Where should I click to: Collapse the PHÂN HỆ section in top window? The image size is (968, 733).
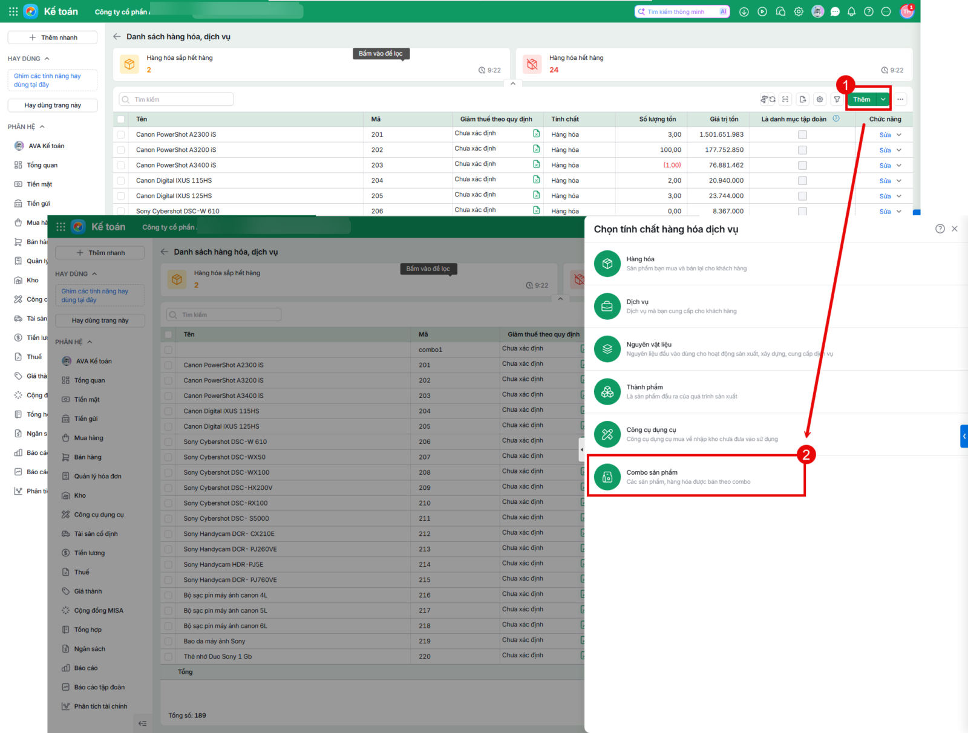pos(42,126)
